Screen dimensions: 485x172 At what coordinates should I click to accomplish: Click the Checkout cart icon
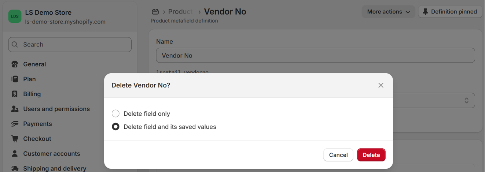[15, 139]
